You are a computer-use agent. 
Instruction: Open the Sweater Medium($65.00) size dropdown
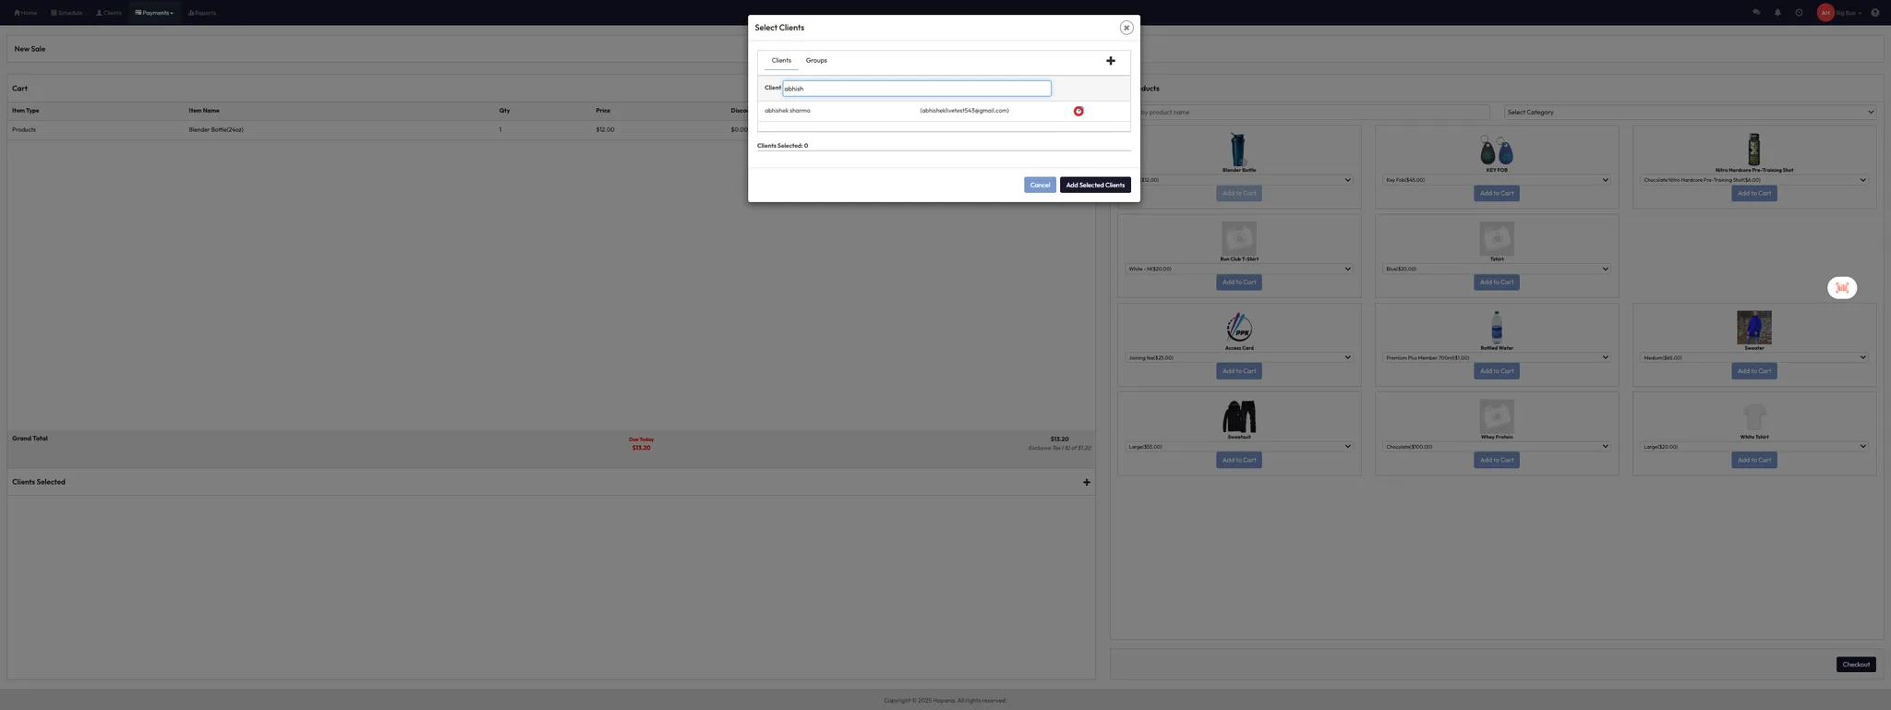pyautogui.click(x=1753, y=357)
